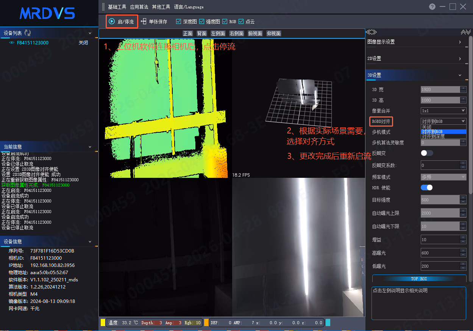Open the 像素合并 1x1 dropdown

(443, 111)
